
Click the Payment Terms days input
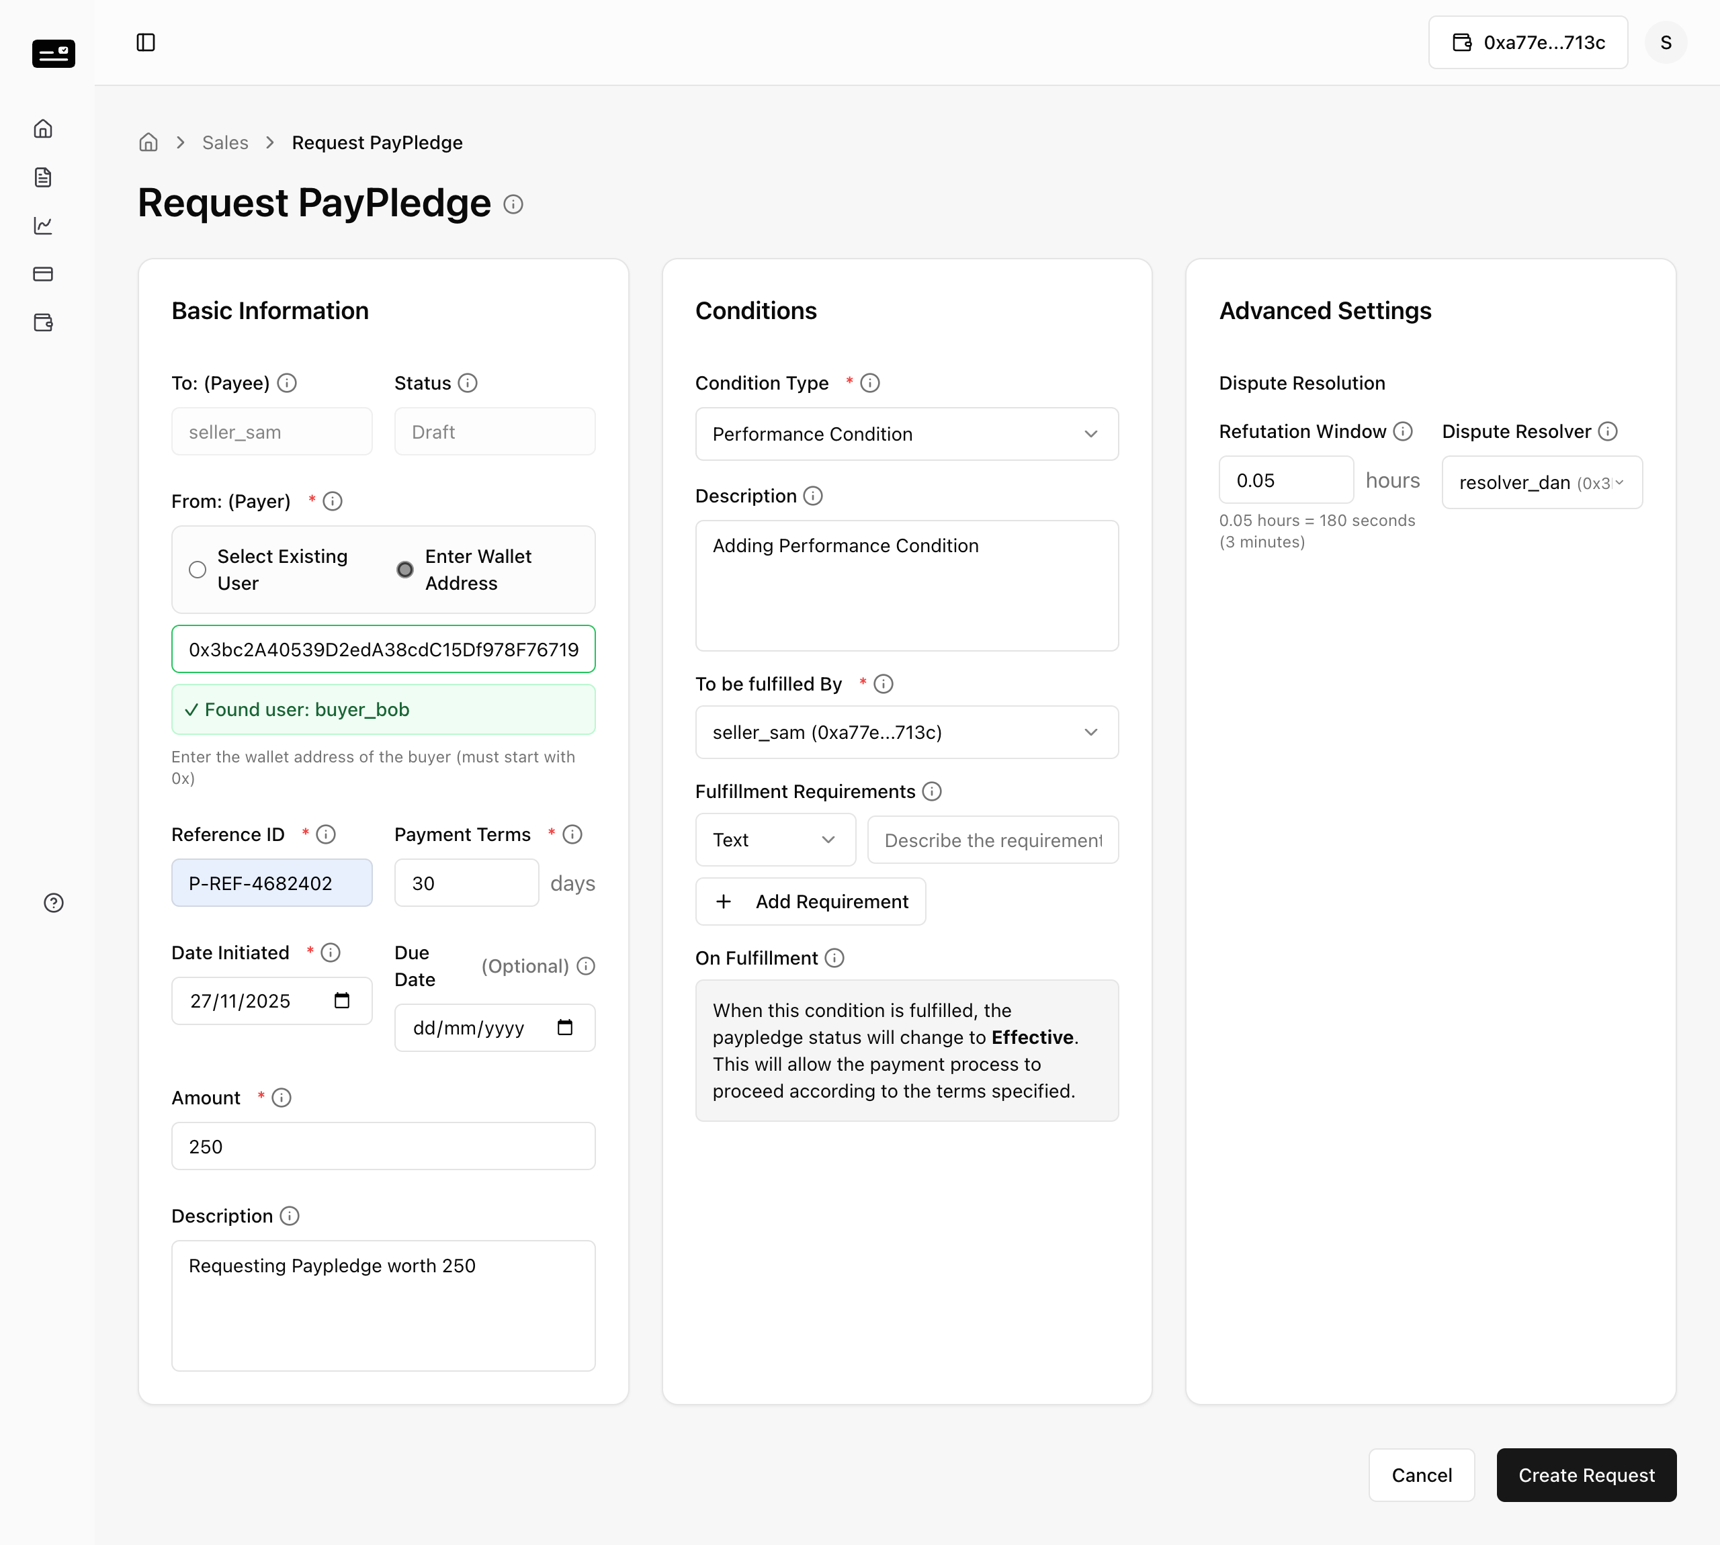click(x=466, y=883)
